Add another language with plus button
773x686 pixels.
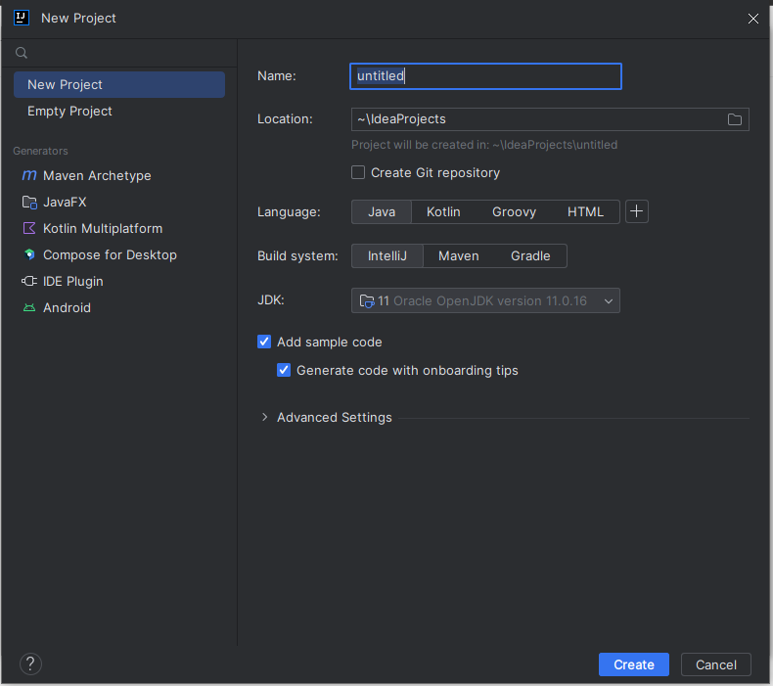point(636,211)
